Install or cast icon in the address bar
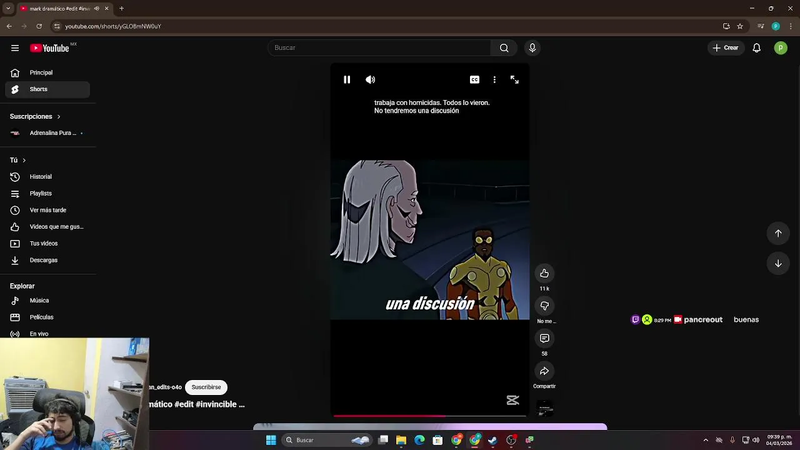The height and width of the screenshot is (450, 800). pos(726,26)
